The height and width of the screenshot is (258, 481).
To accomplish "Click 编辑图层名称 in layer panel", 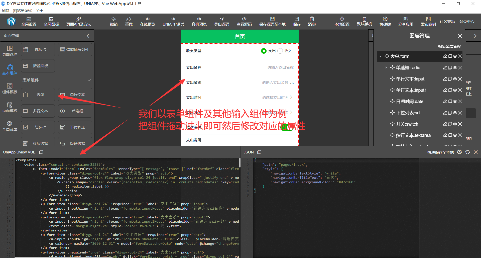I will [449, 46].
